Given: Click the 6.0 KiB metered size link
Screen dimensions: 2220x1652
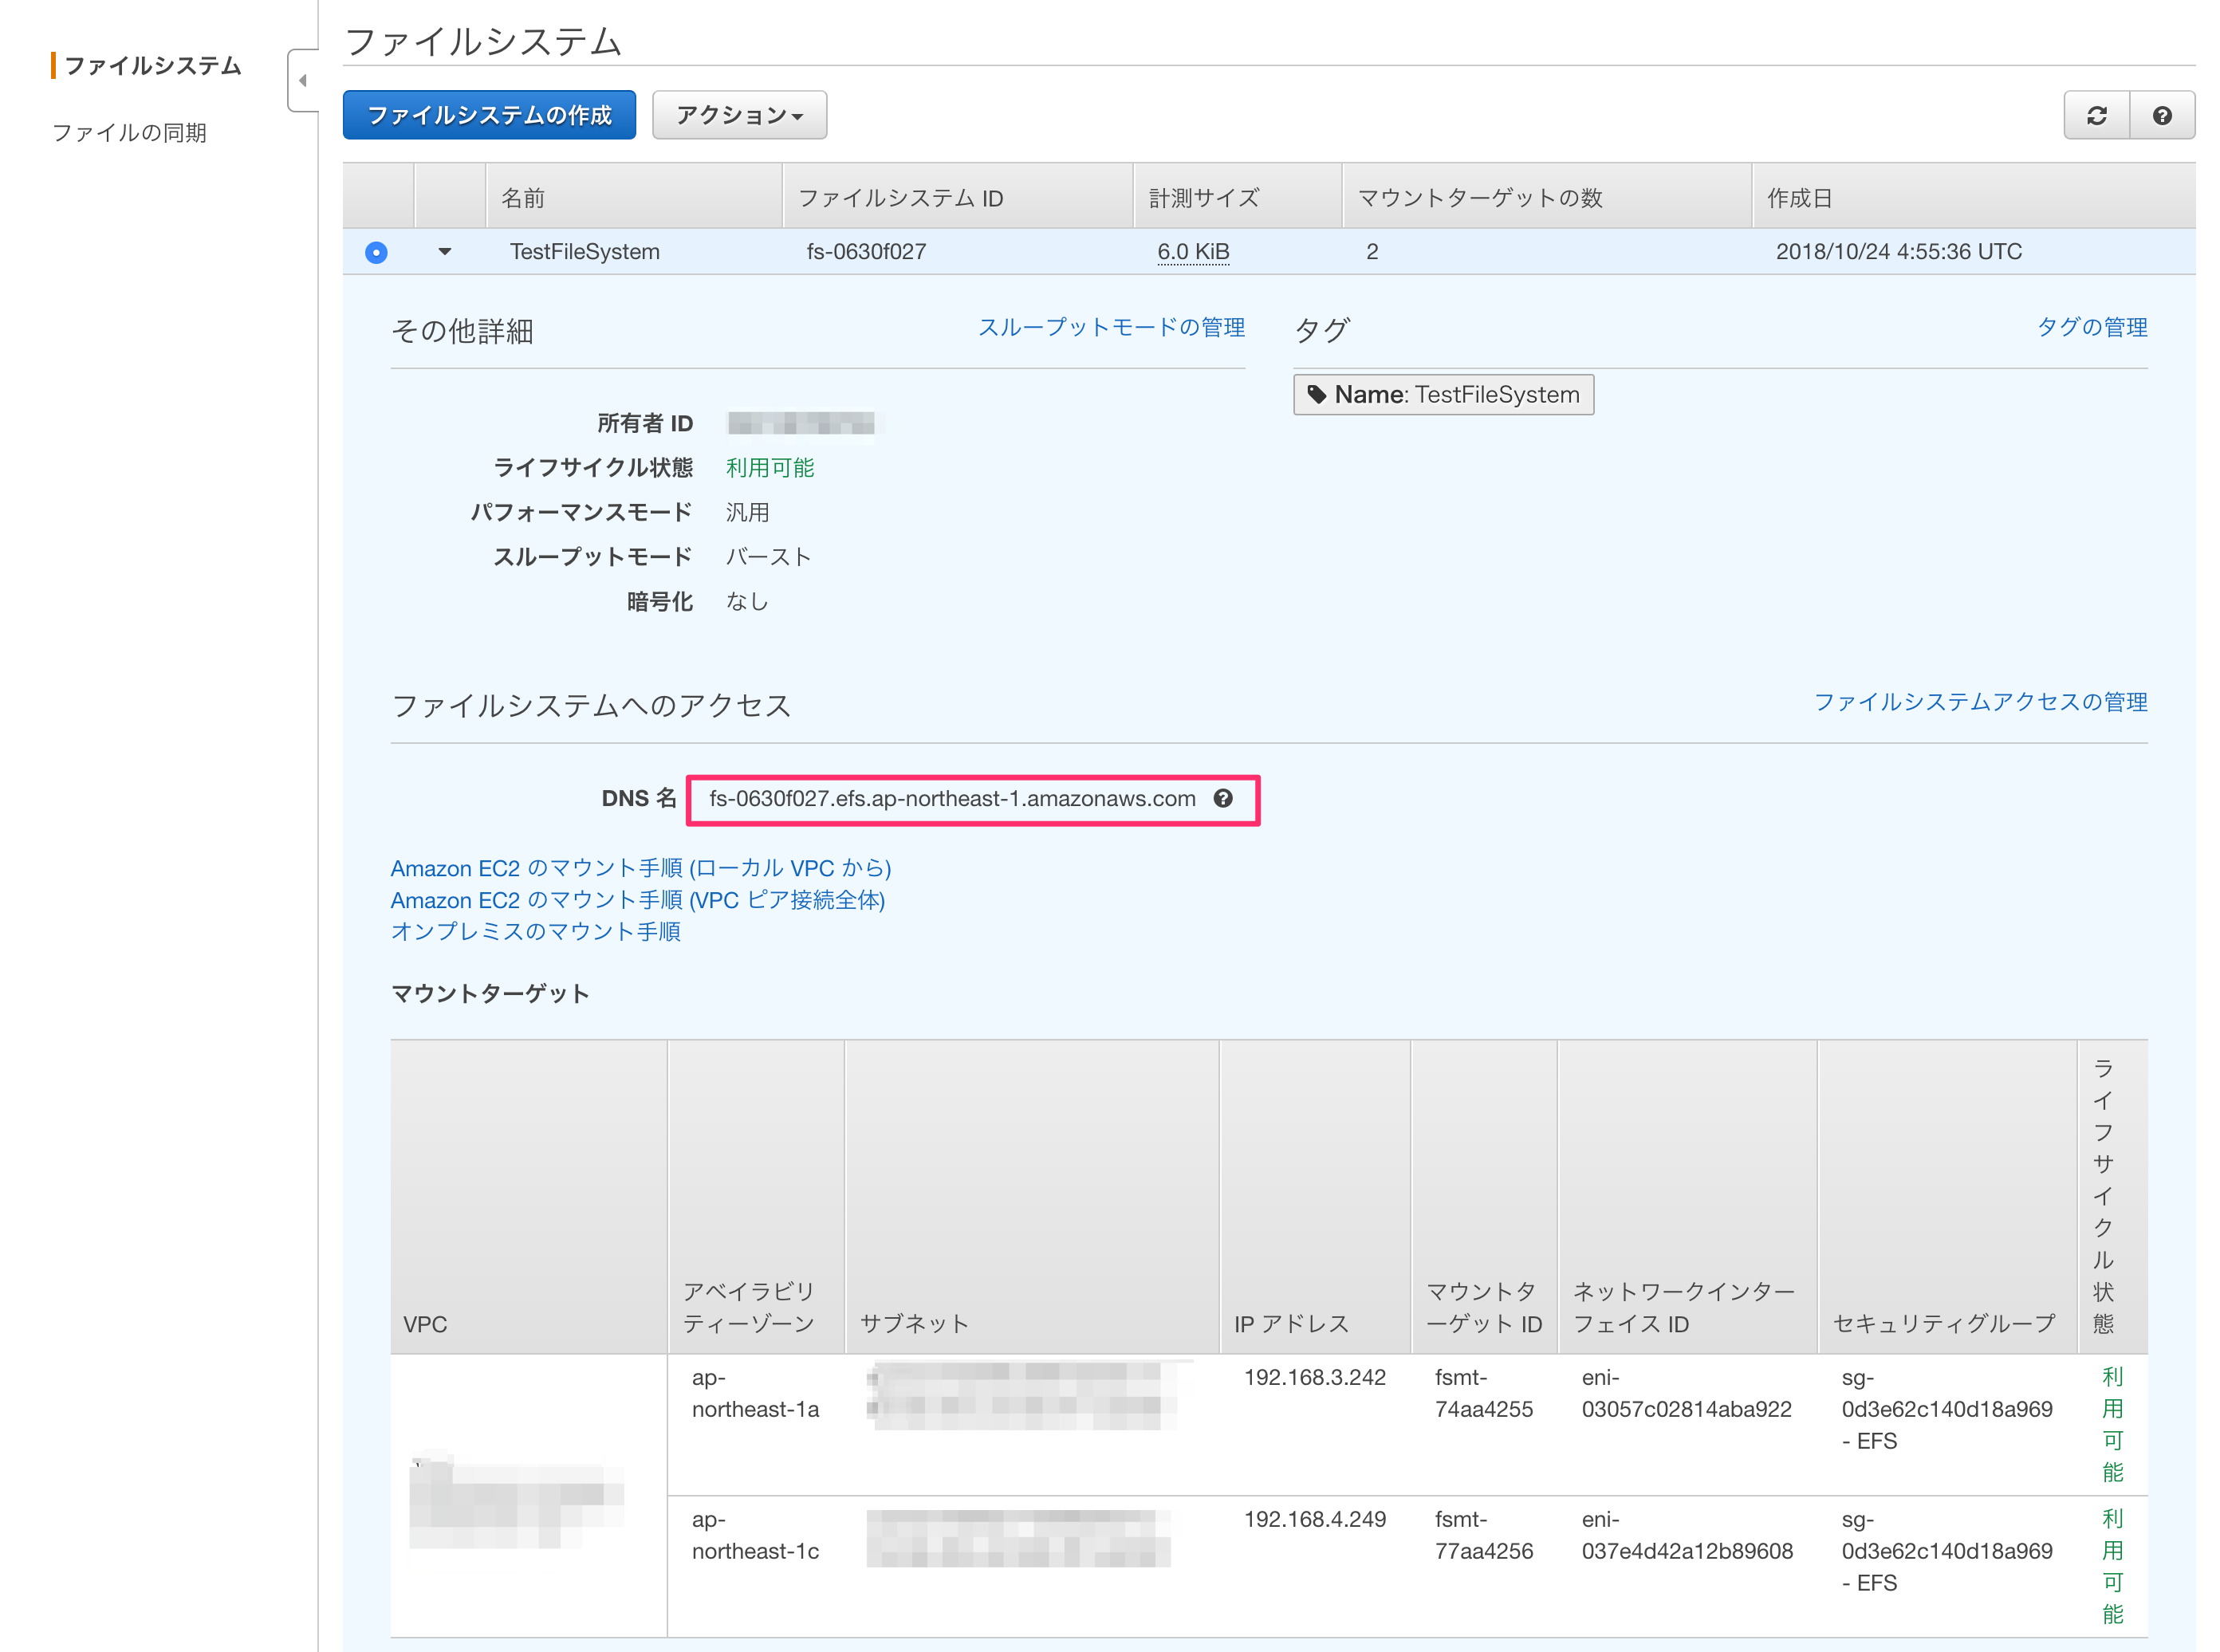Looking at the screenshot, I should [x=1192, y=252].
